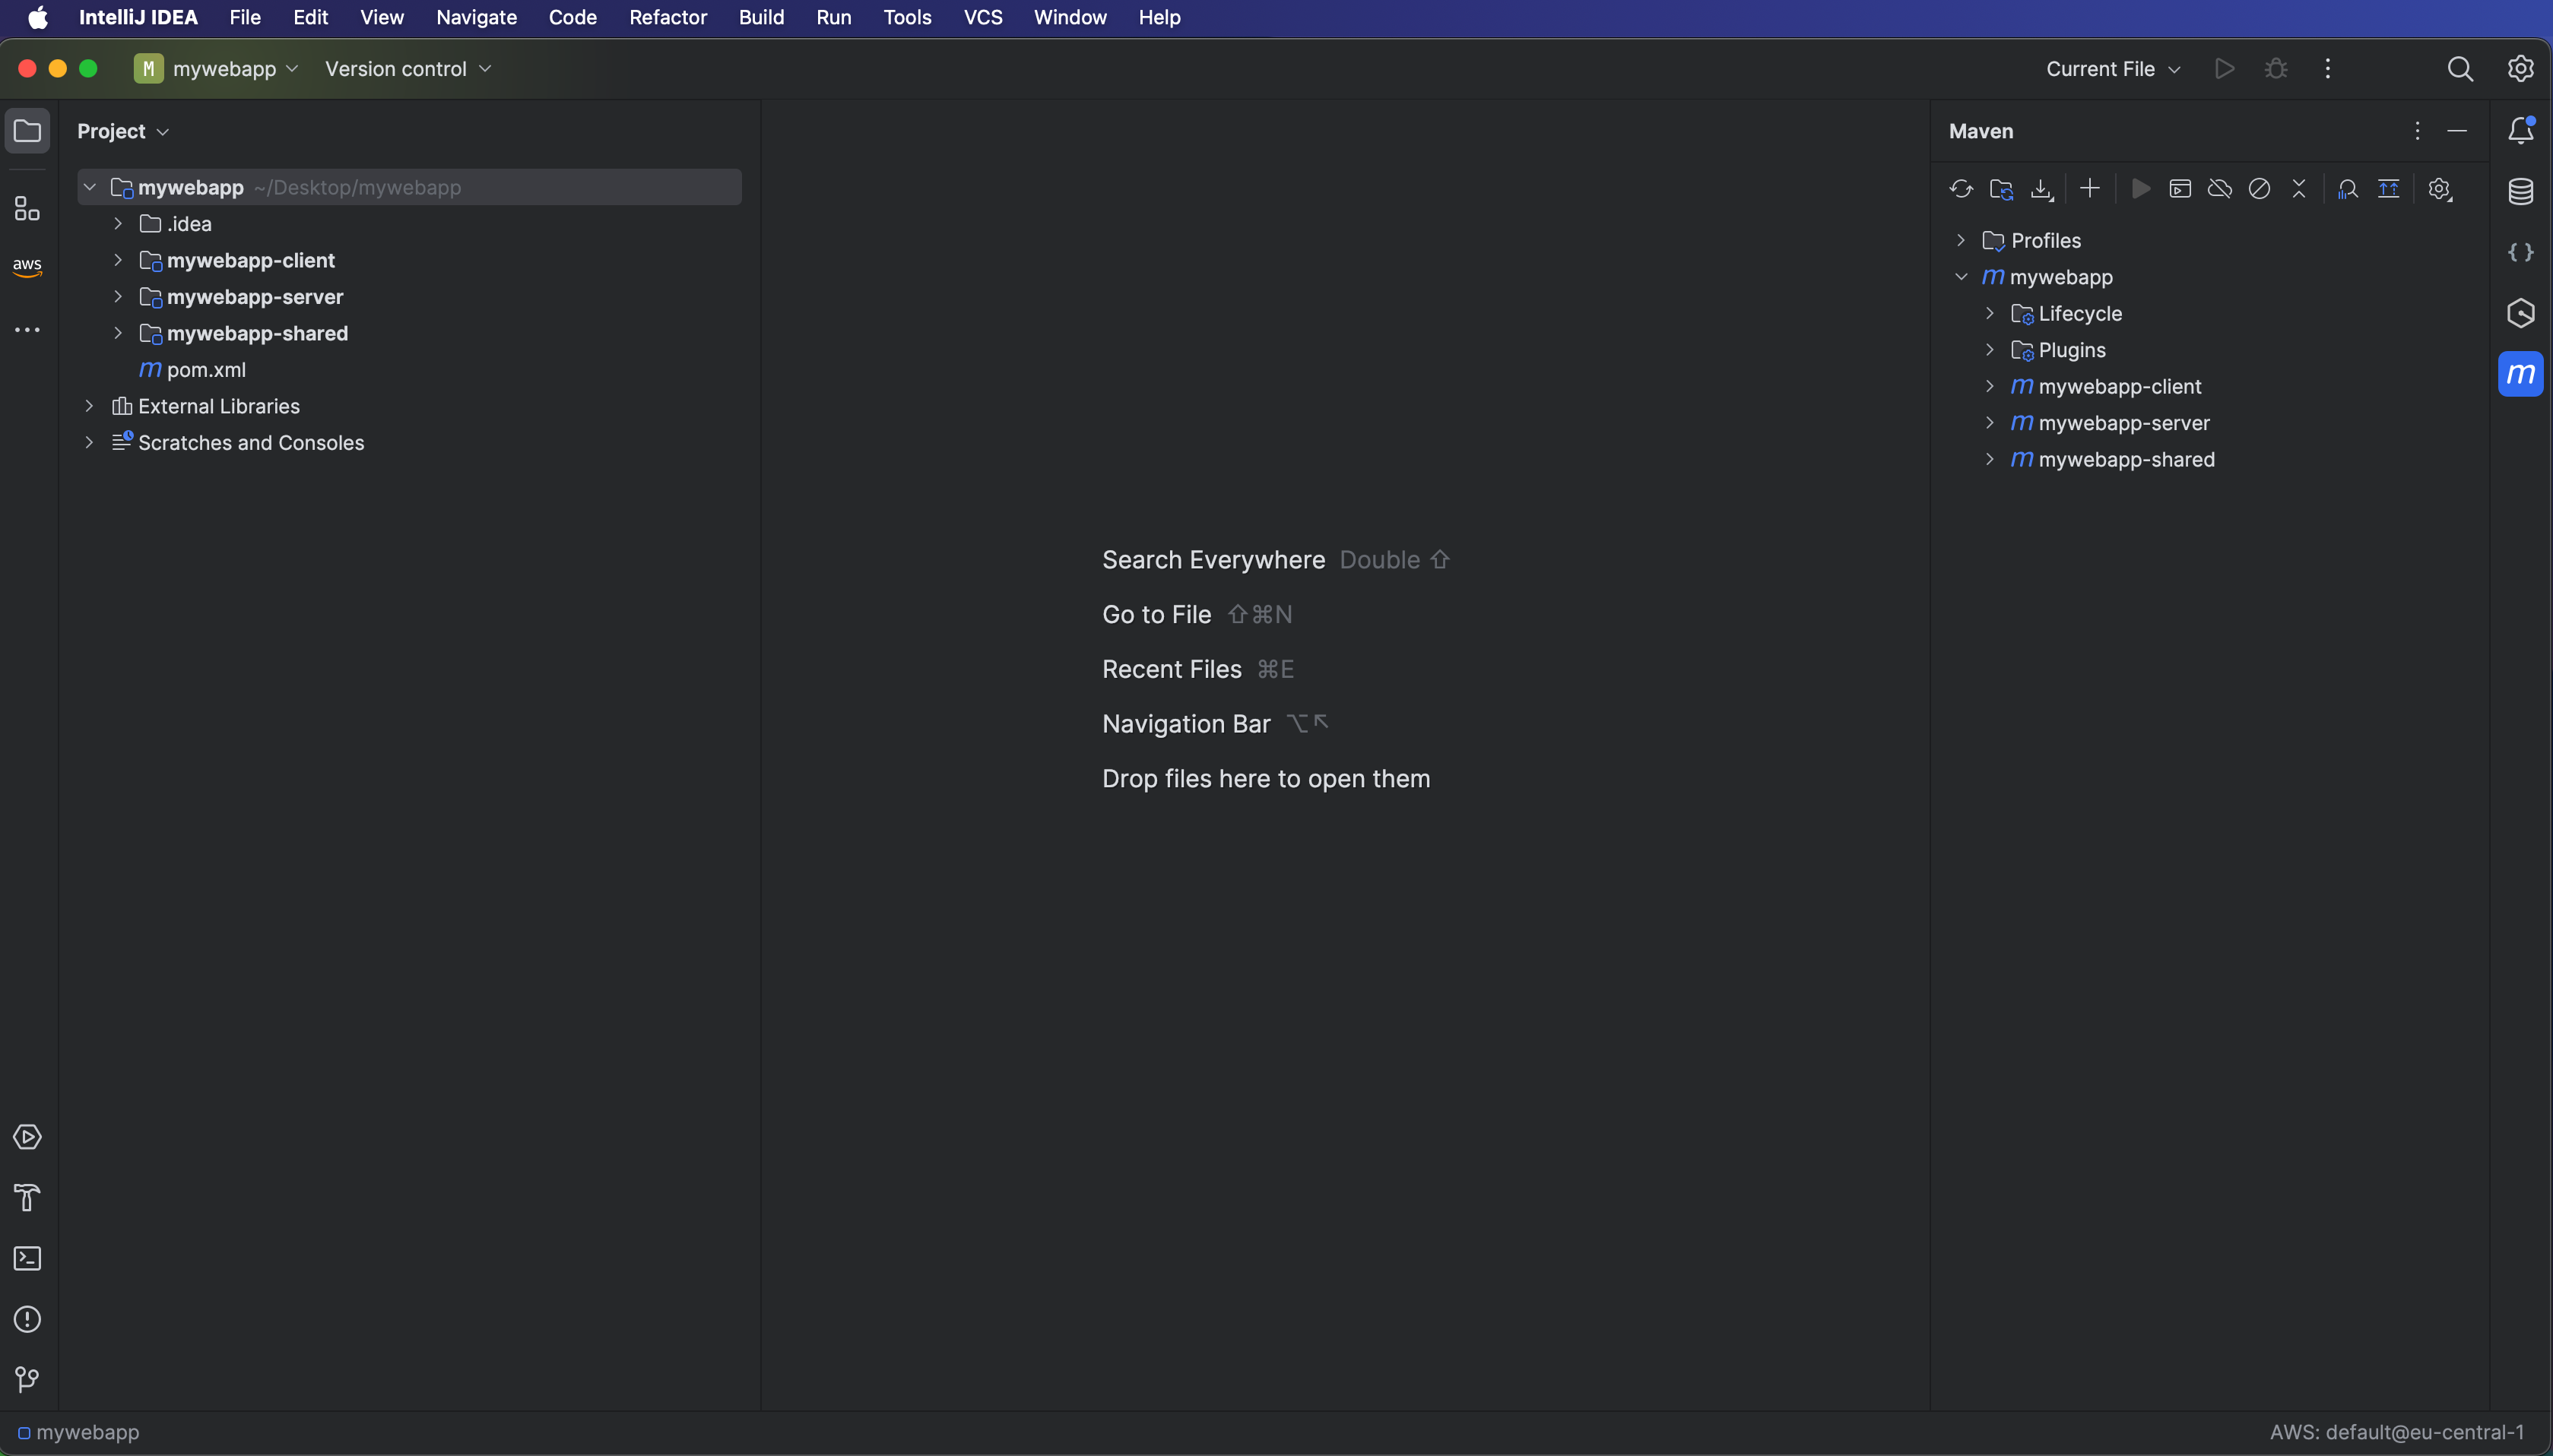
Task: Toggle Skip Tests mode icon
Action: [x=2260, y=189]
